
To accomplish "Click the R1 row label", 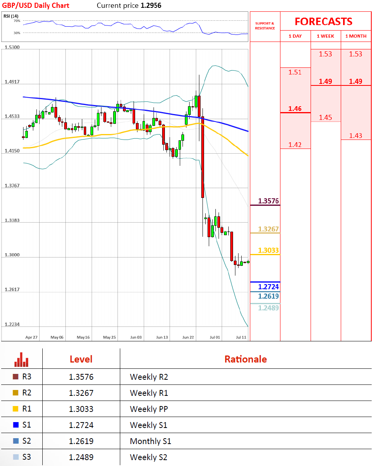I will coord(27,409).
